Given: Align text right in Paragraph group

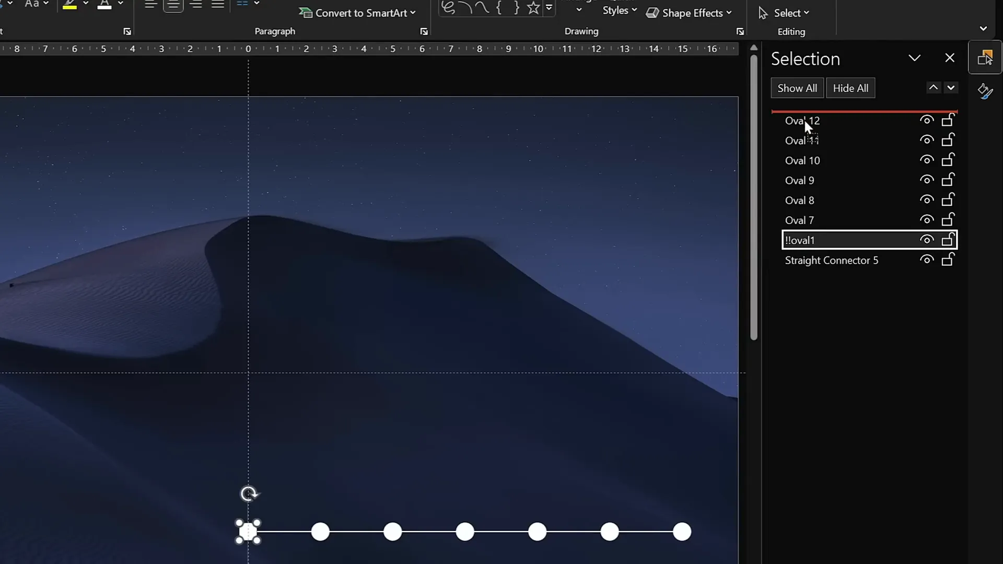Looking at the screenshot, I should click(196, 4).
